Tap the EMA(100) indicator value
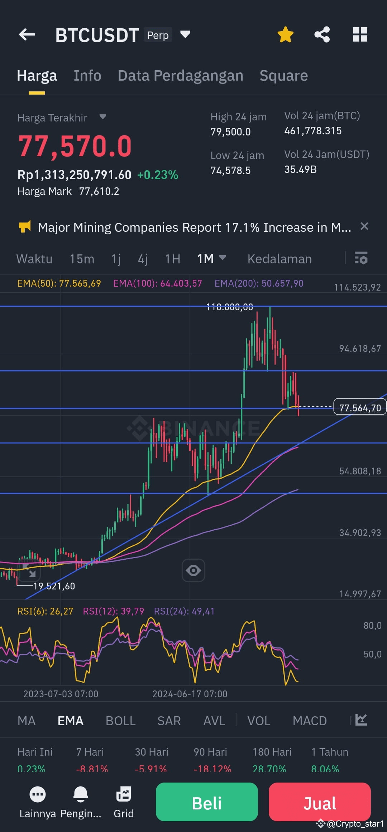 coord(158,283)
